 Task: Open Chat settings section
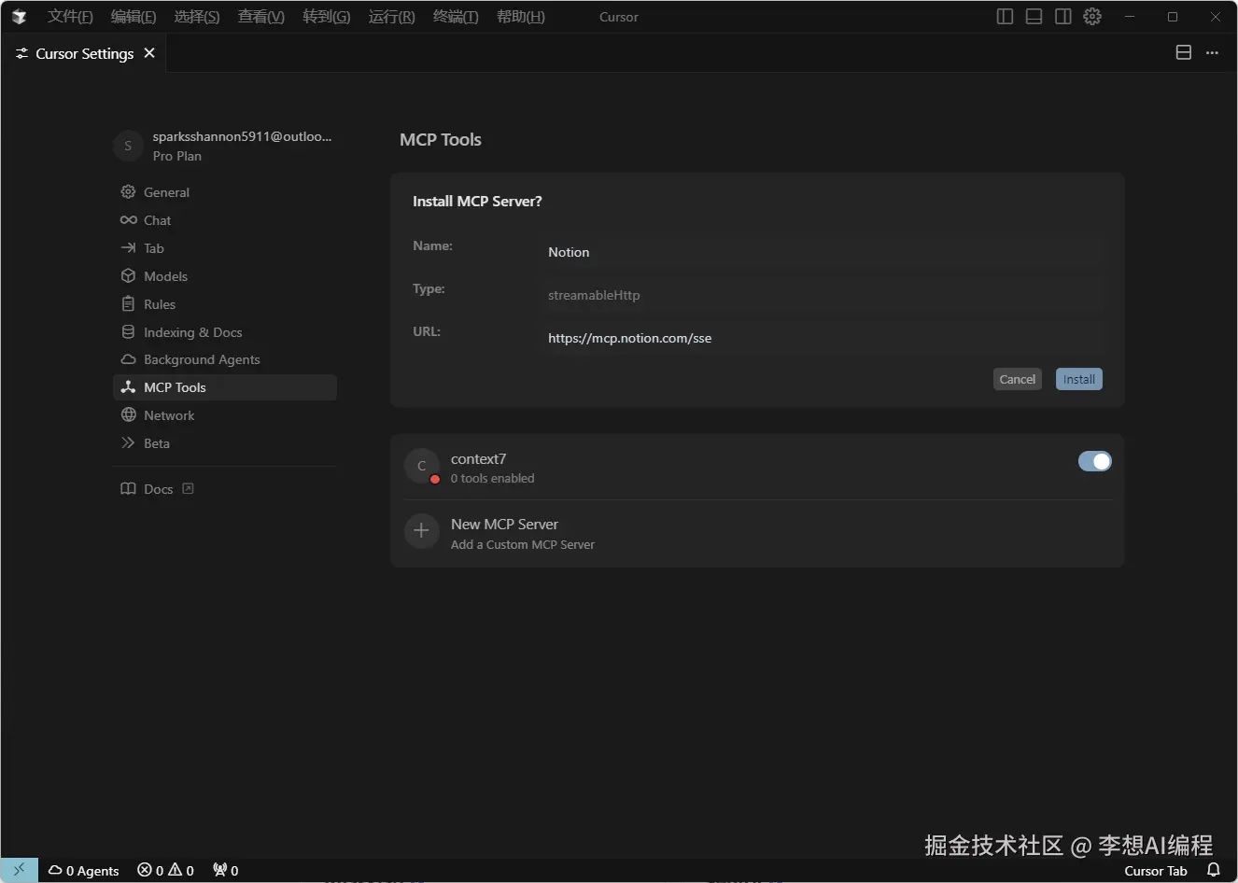[x=224, y=220]
